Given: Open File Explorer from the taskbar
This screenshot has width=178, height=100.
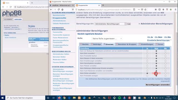Looking at the screenshot, I should pos(74,98).
